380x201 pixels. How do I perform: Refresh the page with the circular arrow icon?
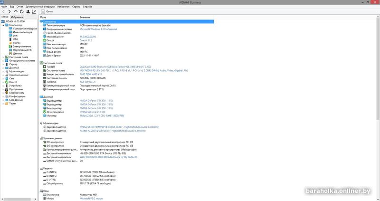22,11
